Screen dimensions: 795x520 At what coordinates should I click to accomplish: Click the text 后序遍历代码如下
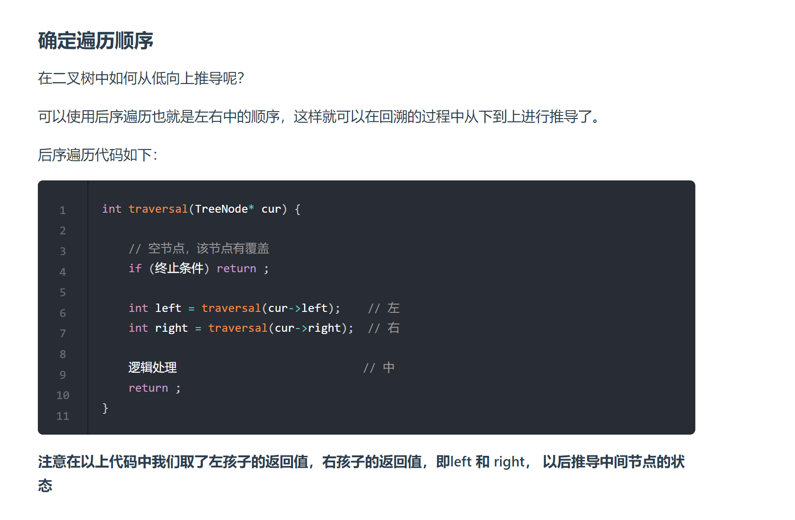coord(97,155)
